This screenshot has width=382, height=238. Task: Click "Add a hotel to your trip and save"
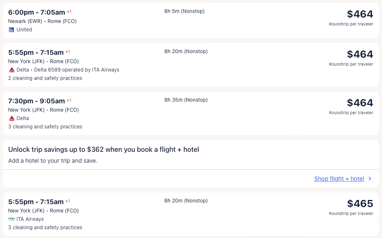pos(52,161)
